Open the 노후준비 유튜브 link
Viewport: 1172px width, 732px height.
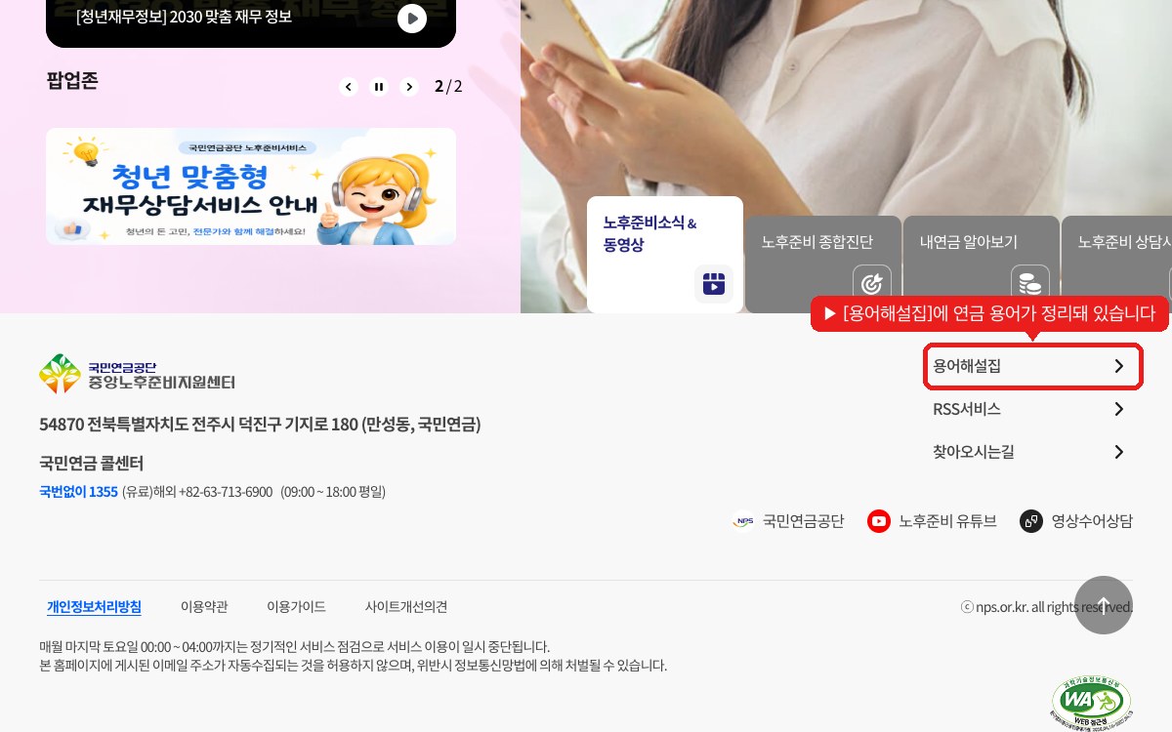click(932, 521)
